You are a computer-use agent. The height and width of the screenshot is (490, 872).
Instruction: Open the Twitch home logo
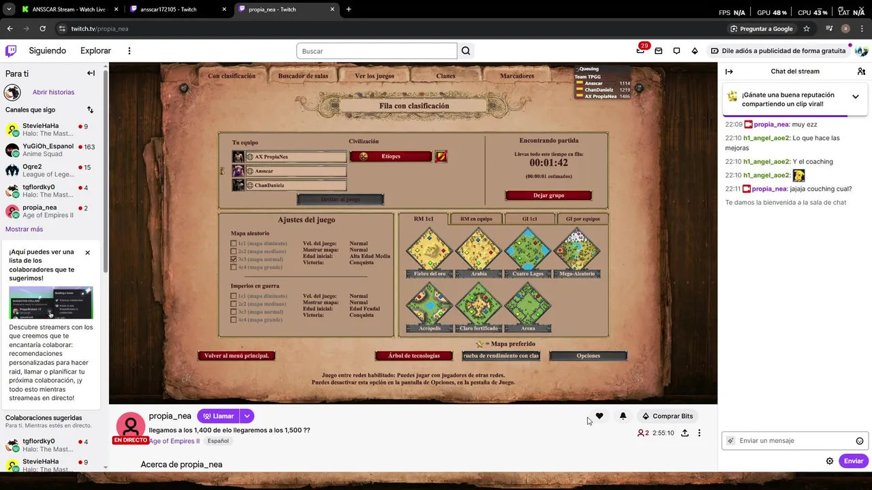11,51
